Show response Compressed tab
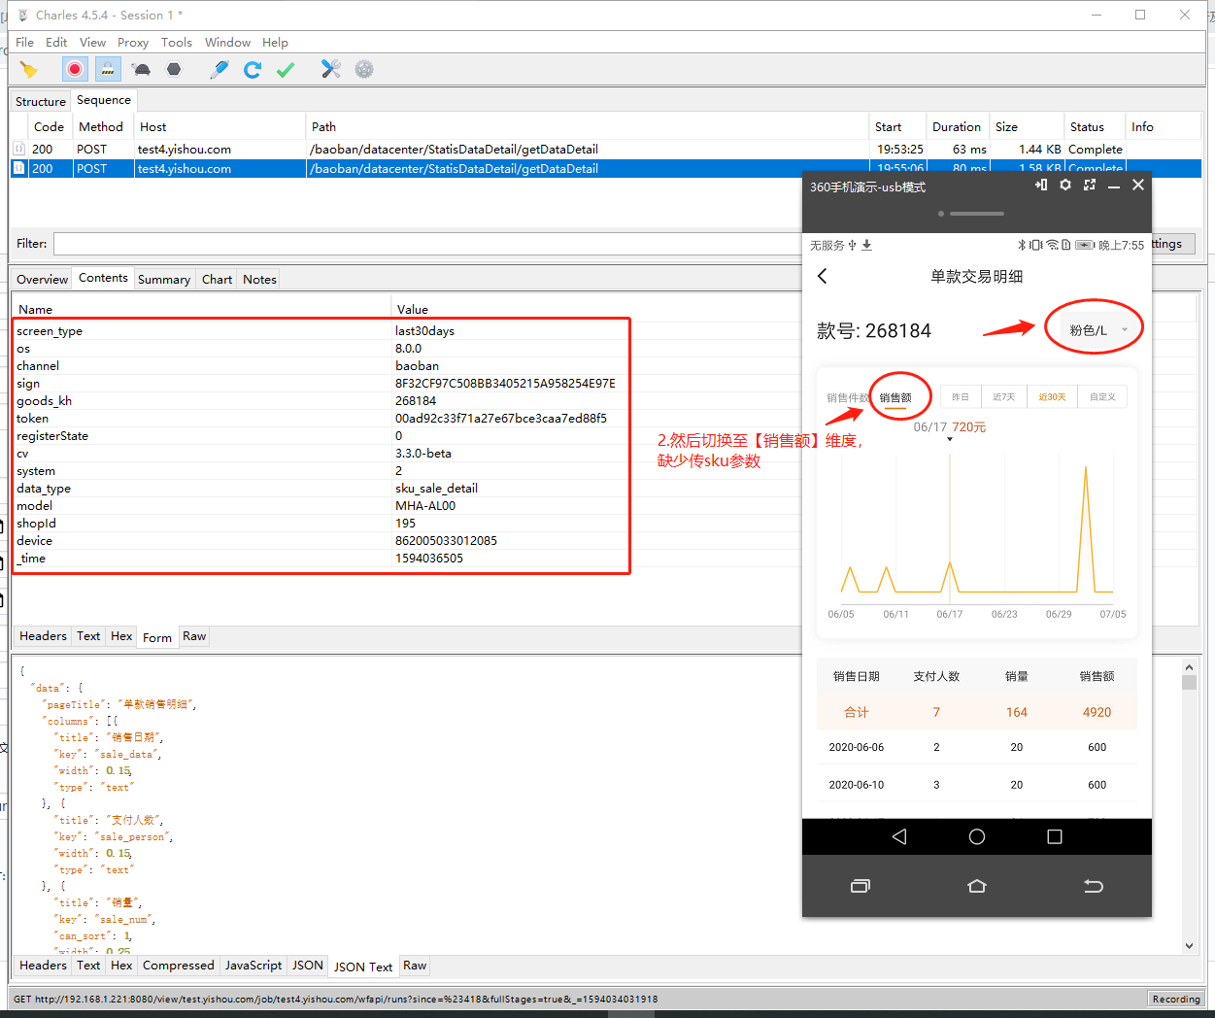This screenshot has width=1215, height=1018. tap(178, 966)
